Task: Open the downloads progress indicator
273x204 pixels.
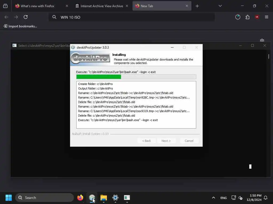Action: (x=238, y=17)
